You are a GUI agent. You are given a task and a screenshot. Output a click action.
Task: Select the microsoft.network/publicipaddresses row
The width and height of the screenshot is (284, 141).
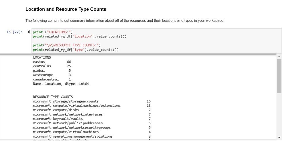click(92, 123)
